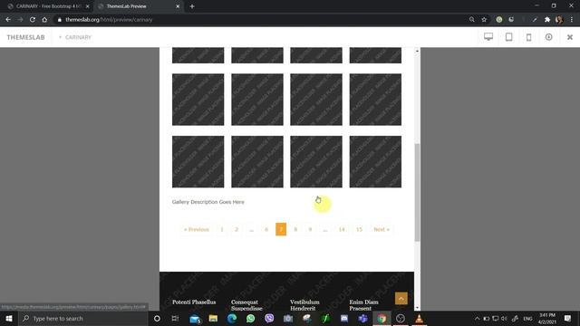
Task: Open the CARINARY theme dropdown
Action: 75,37
